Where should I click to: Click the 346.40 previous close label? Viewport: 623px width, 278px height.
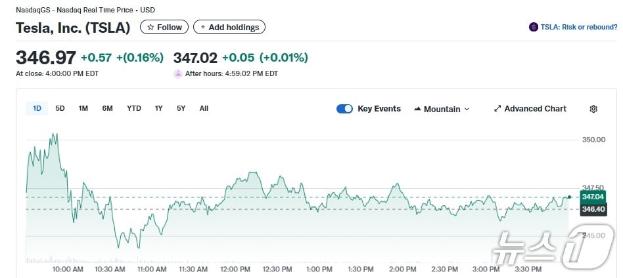pos(593,209)
